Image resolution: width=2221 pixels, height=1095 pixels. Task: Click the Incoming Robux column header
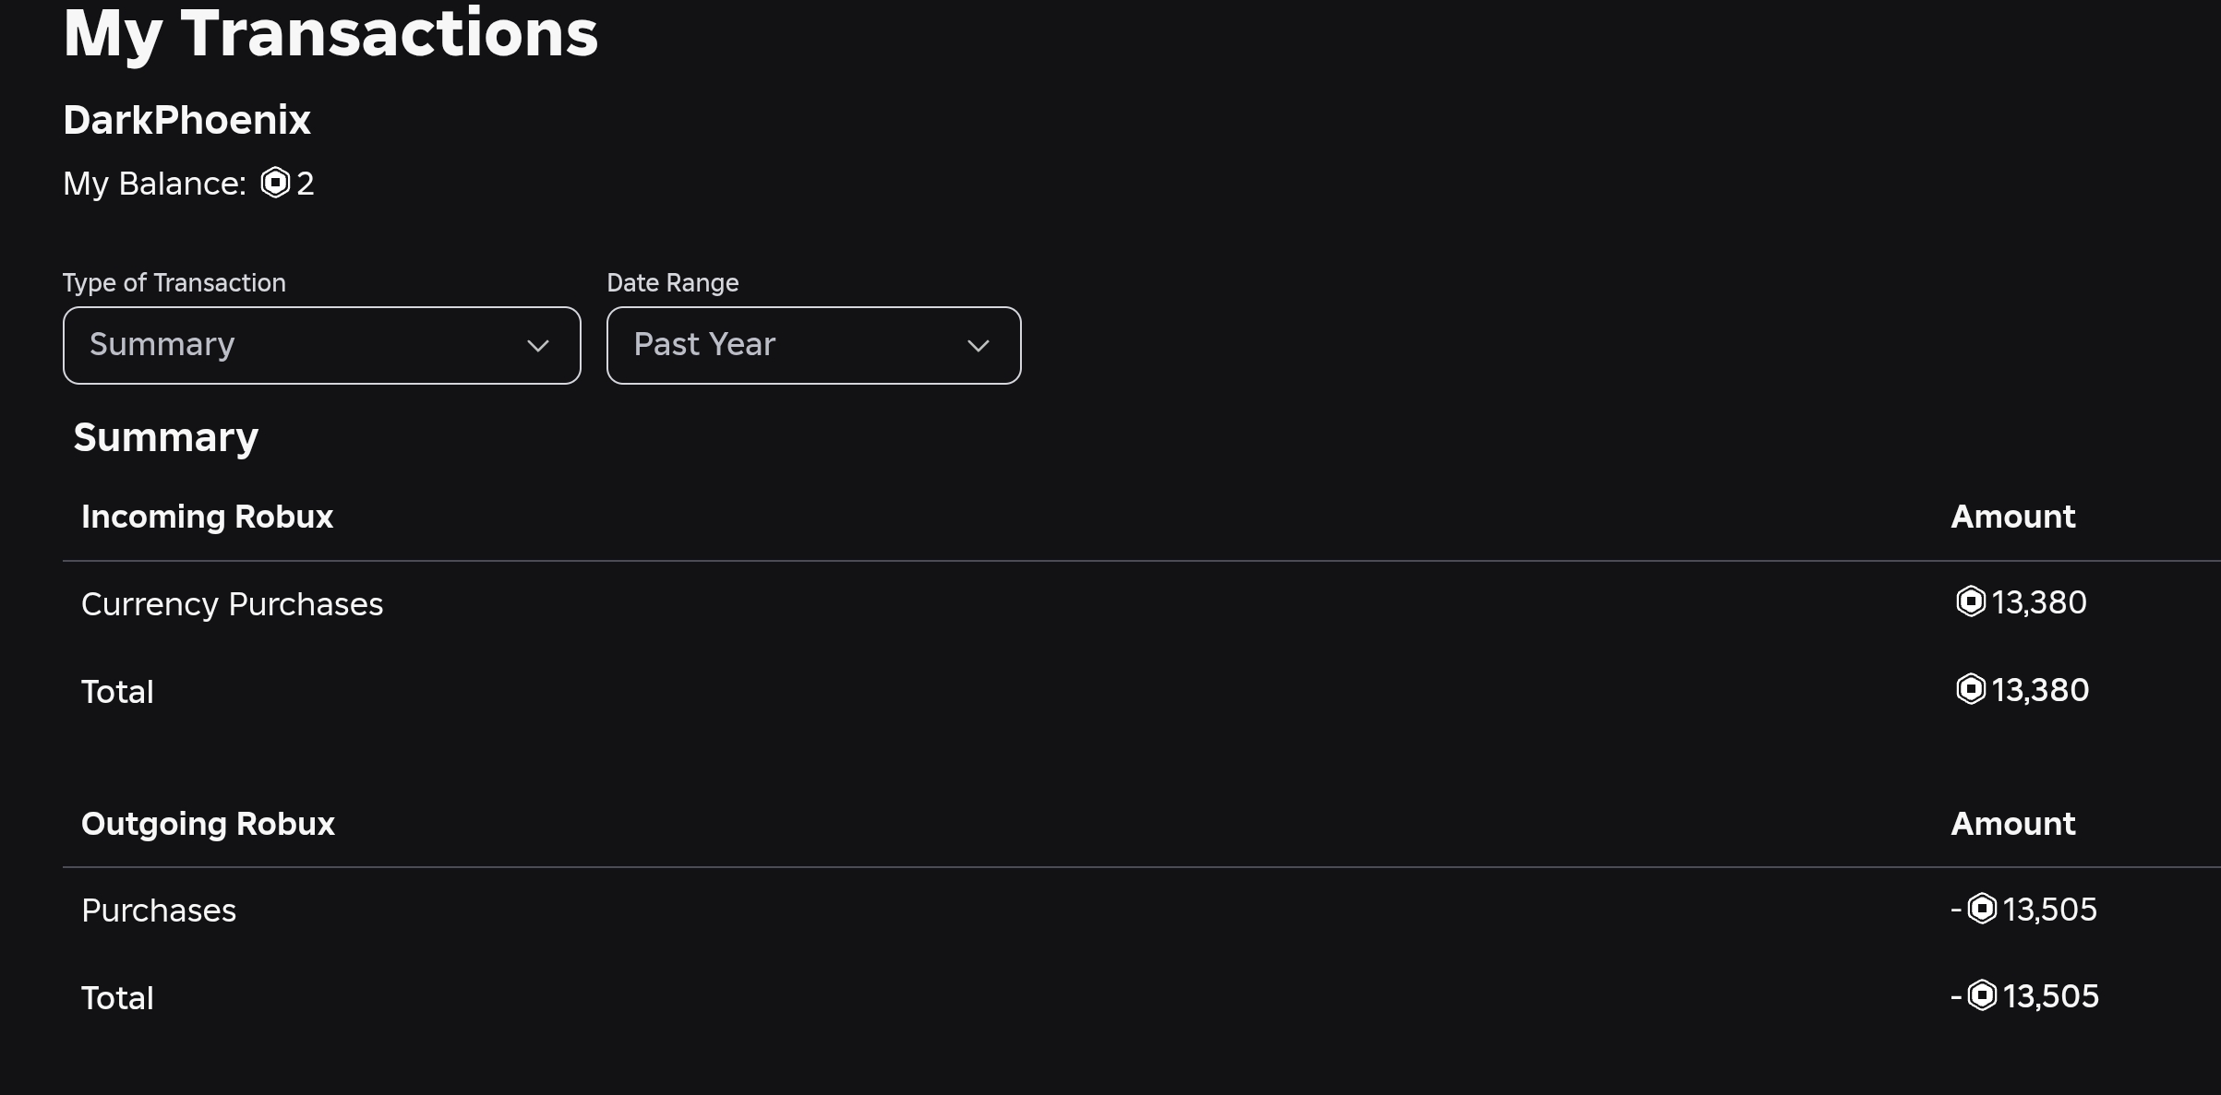207,517
